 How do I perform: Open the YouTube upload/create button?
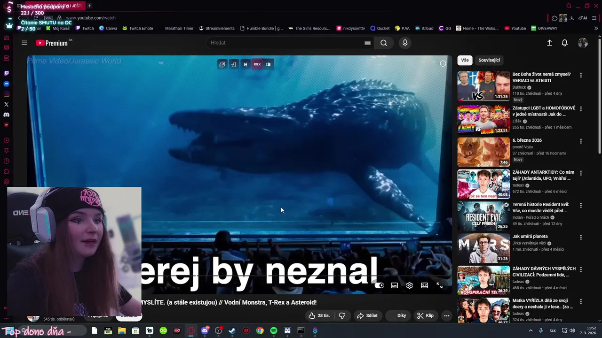pyautogui.click(x=549, y=43)
